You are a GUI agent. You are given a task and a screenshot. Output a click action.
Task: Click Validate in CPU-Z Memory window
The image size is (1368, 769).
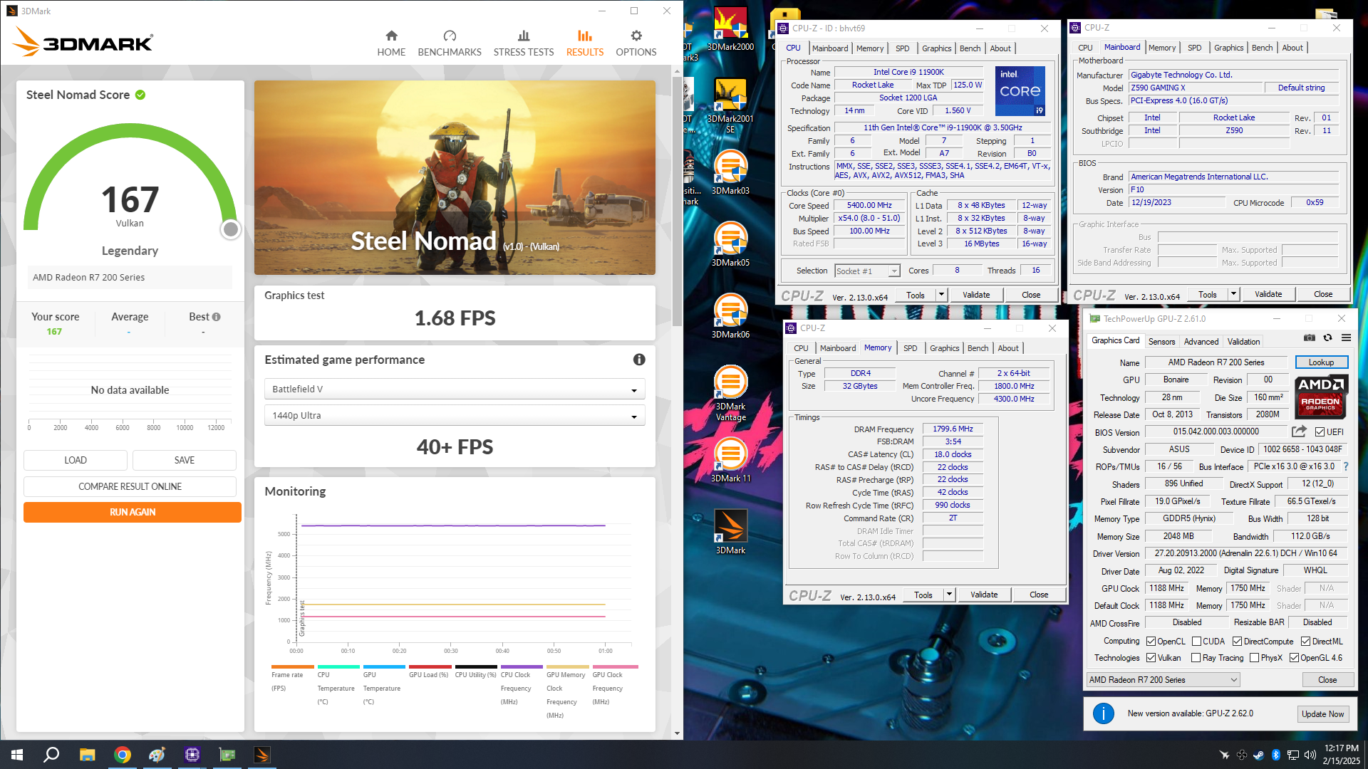pyautogui.click(x=983, y=595)
